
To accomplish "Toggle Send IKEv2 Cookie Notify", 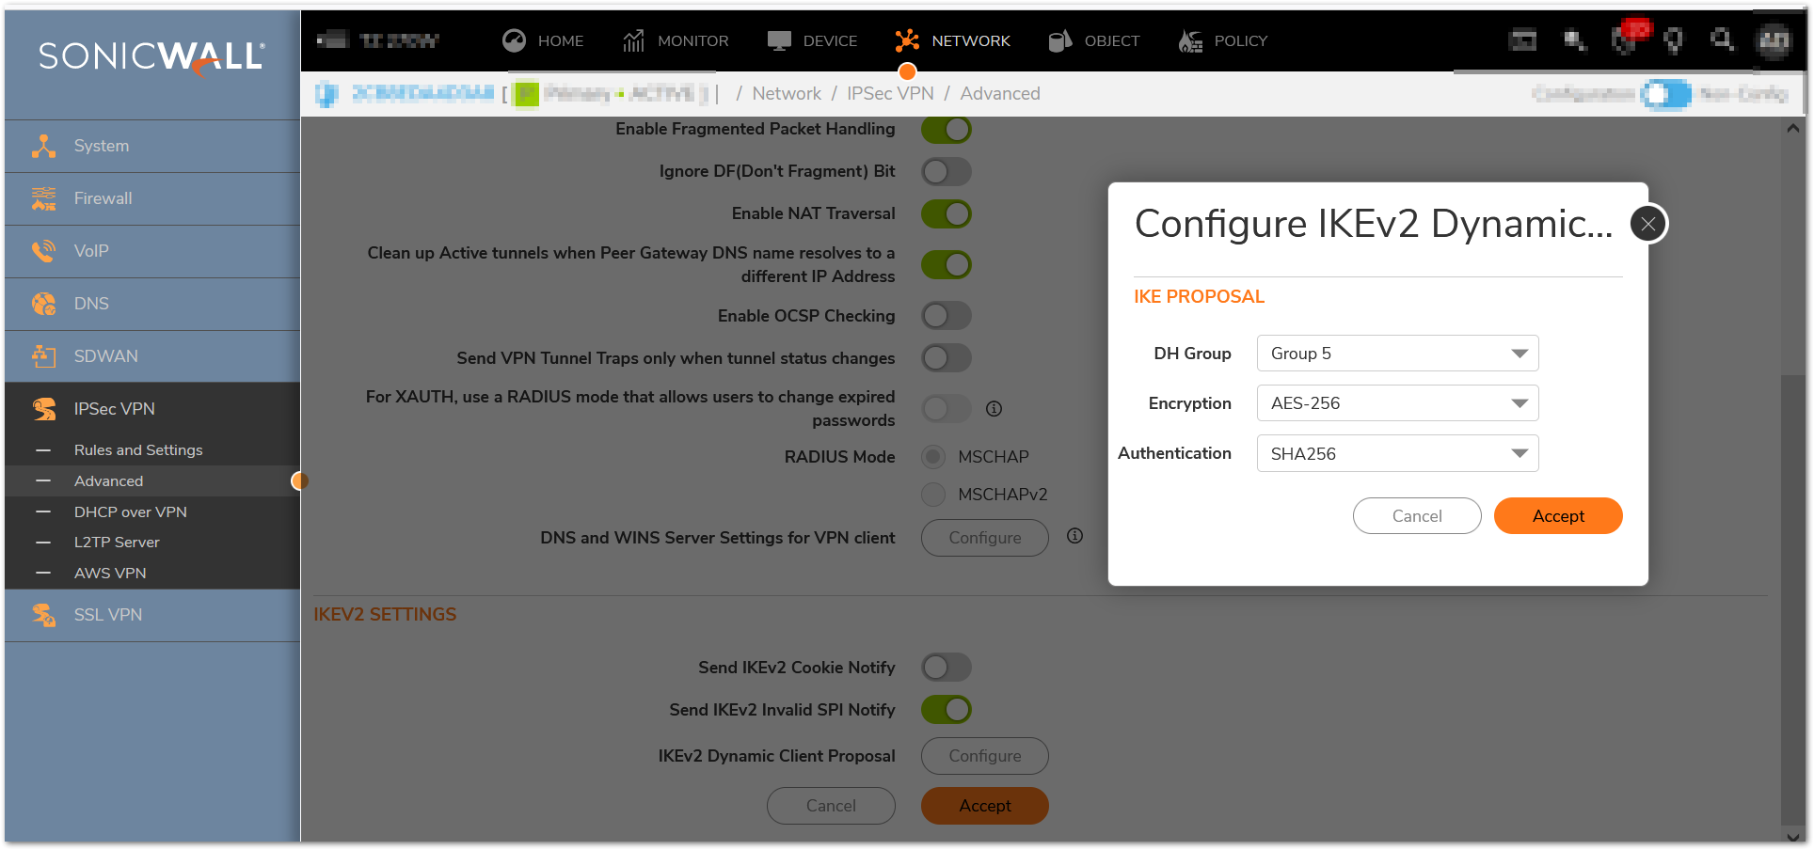I will [x=947, y=668].
